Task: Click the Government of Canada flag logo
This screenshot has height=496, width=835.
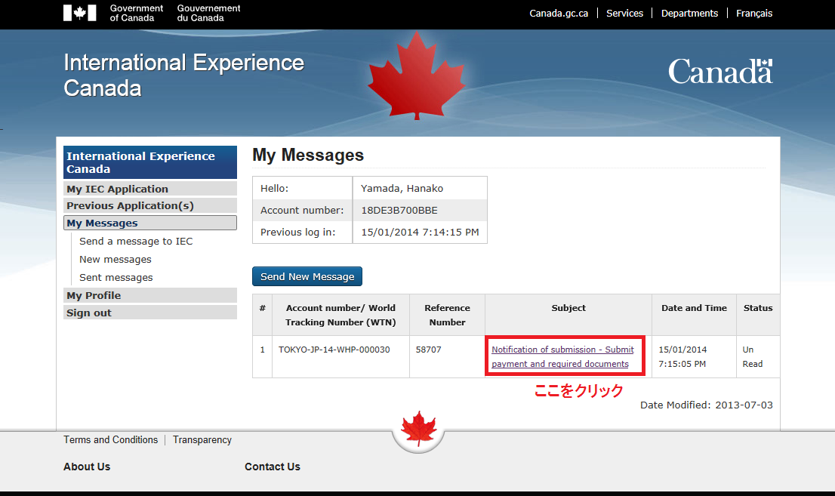Action: (x=80, y=13)
